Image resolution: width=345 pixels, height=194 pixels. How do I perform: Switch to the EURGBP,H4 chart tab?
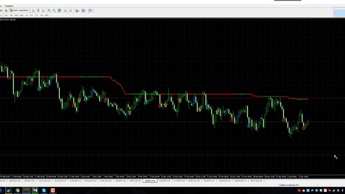point(75,181)
